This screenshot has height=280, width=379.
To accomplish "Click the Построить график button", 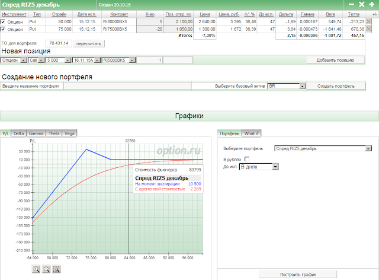I will [298, 275].
